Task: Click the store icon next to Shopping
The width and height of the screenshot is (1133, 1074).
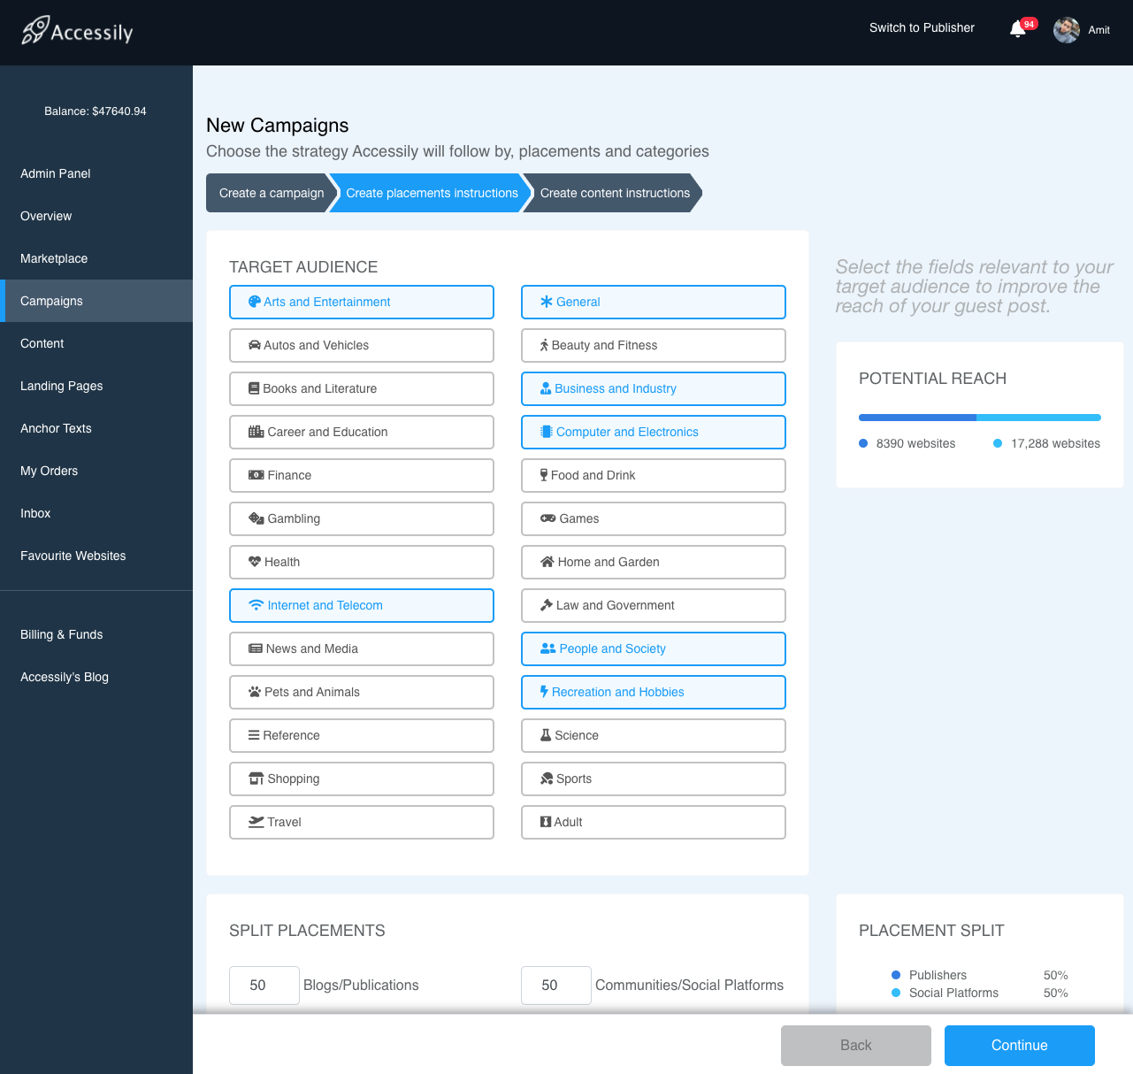Action: [256, 779]
